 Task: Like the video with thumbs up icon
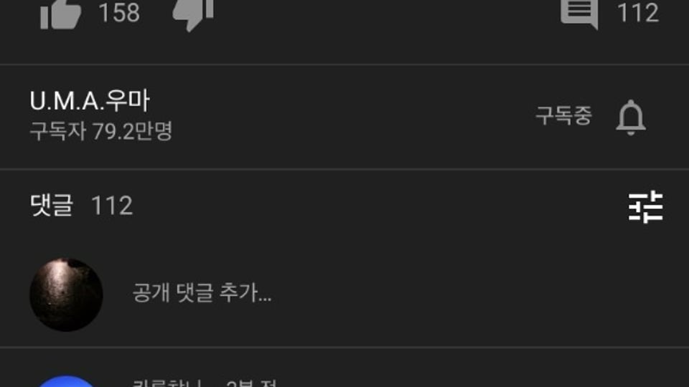[x=60, y=14]
